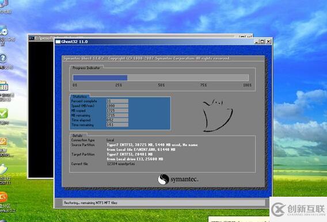Close the Ghost32 11.0 window
The image size is (327, 222).
268,41
